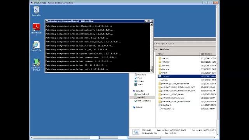This screenshot has width=249, height=140.
Task: Sort files by the Name column header
Action: [x=177, y=54]
